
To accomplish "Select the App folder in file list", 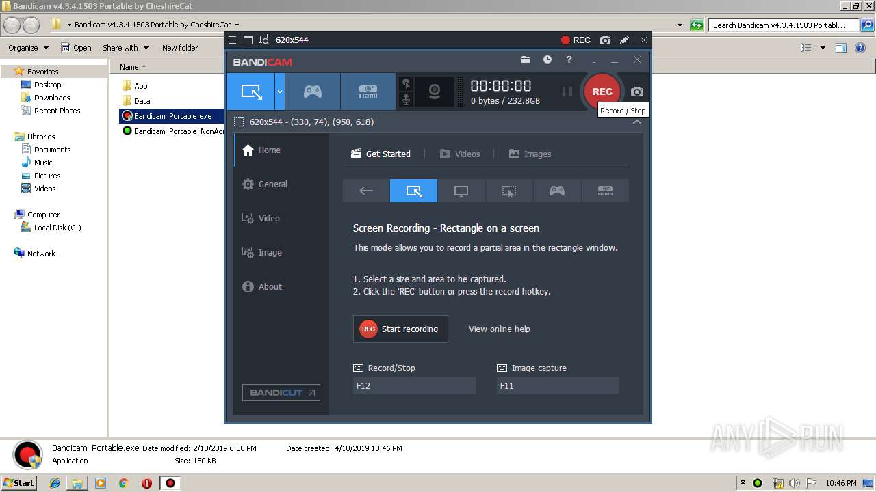I will (135, 86).
